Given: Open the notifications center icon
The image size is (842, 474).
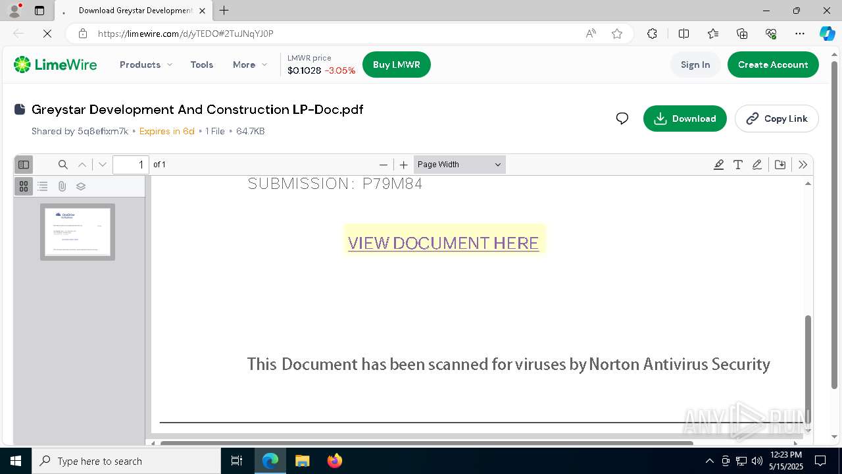Looking at the screenshot, I should coord(820,461).
